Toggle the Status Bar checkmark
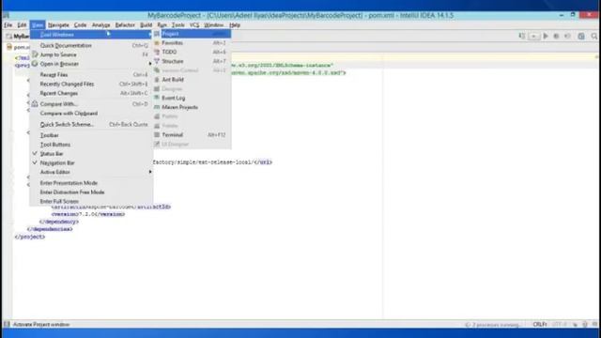Image resolution: width=601 pixels, height=338 pixels. [x=35, y=153]
